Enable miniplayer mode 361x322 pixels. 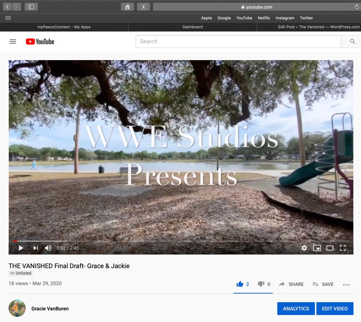click(x=317, y=248)
